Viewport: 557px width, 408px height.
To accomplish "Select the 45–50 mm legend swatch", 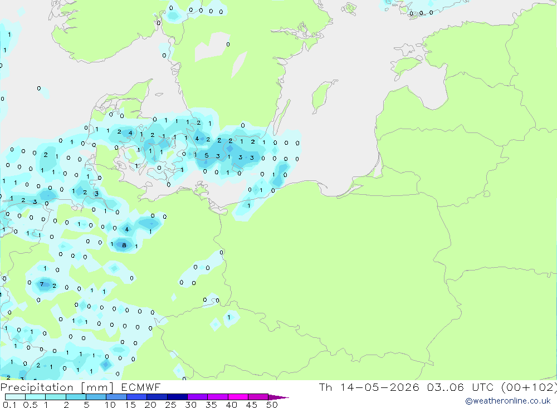I will coord(258,397).
